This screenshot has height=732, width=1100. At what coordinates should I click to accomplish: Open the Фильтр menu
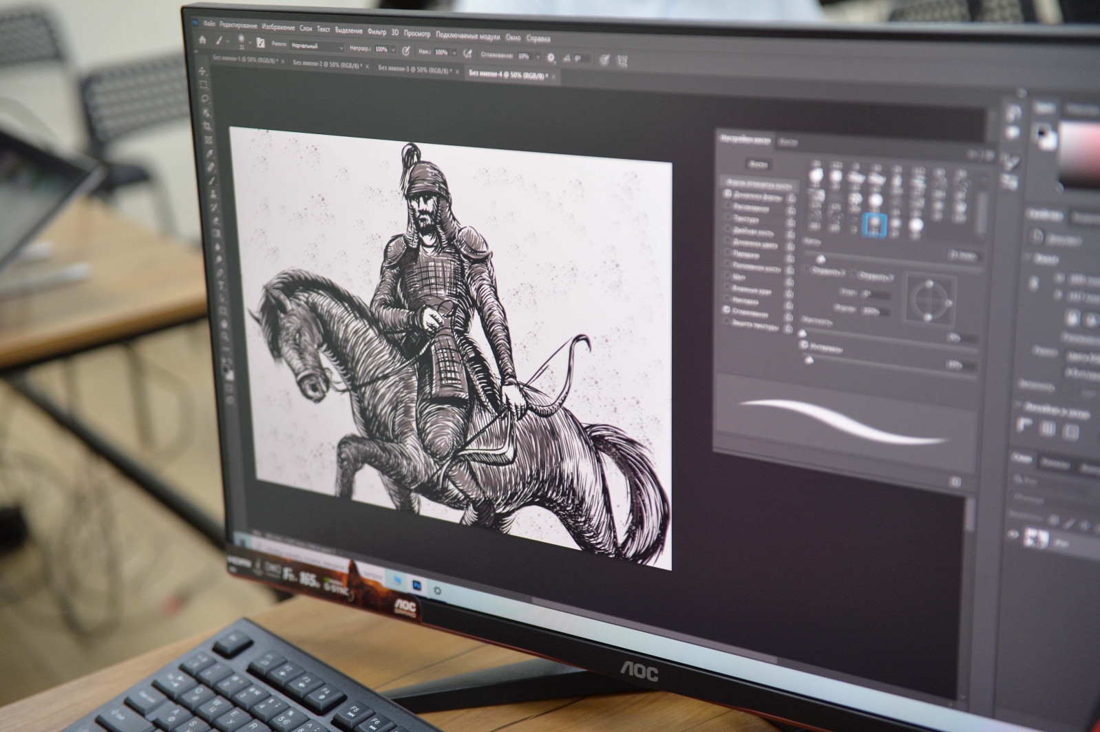pyautogui.click(x=377, y=31)
